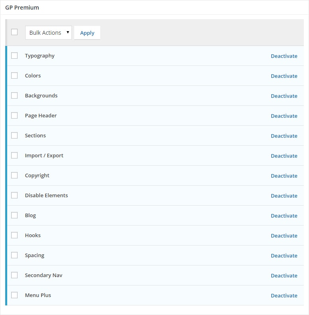Click the Typography module name
This screenshot has width=309, height=315.
pyautogui.click(x=40, y=56)
